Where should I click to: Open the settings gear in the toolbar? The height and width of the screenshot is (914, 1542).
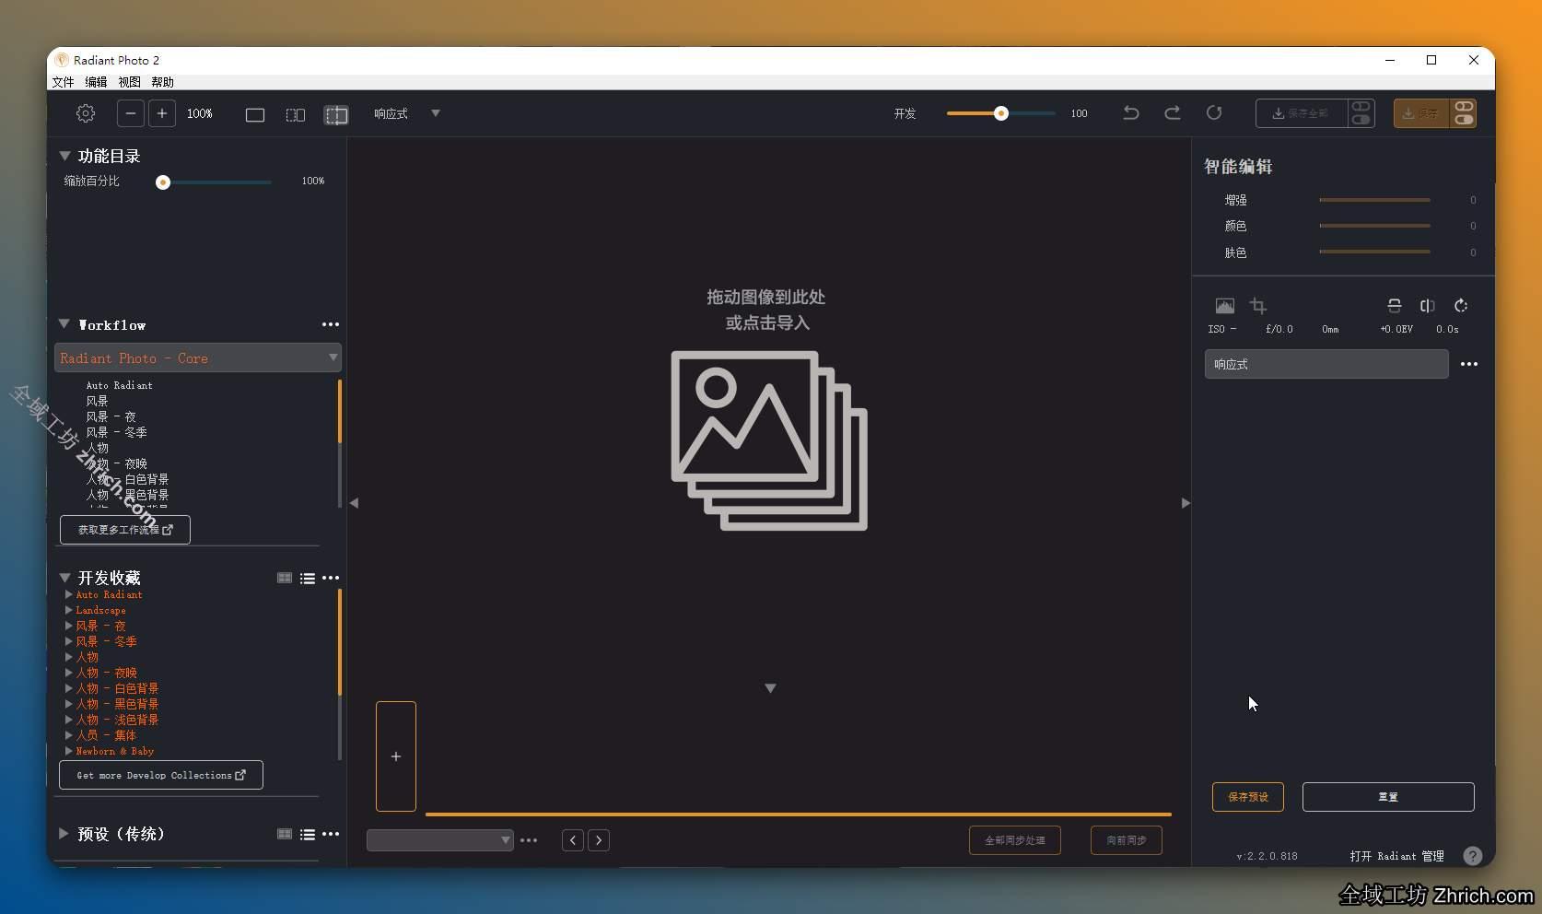(x=86, y=113)
